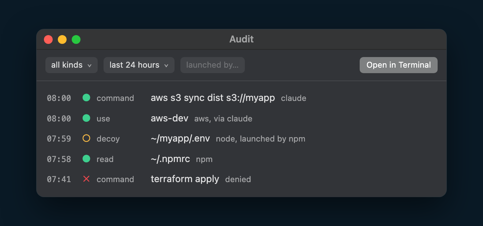
Task: Click 'command' label on aws s3 sync row
Action: pyautogui.click(x=115, y=98)
